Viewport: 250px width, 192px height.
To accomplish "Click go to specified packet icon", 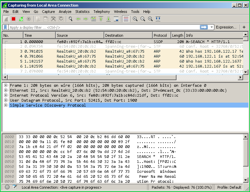I will click(93, 19).
